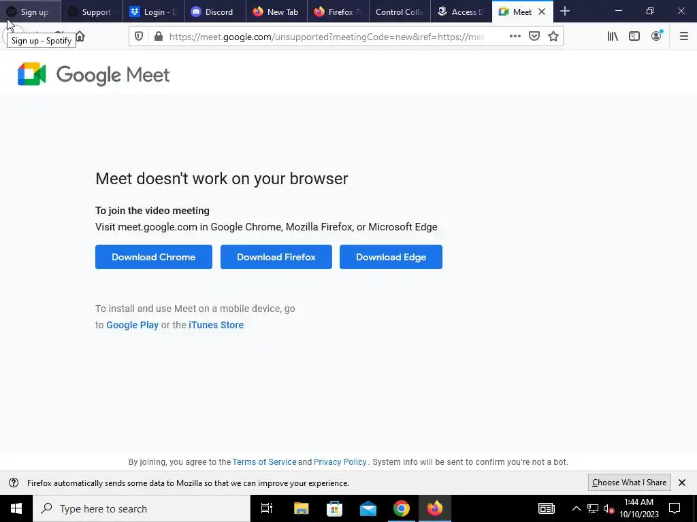697x522 pixels.
Task: Open the tracking protection shield icon
Action: pyautogui.click(x=139, y=37)
